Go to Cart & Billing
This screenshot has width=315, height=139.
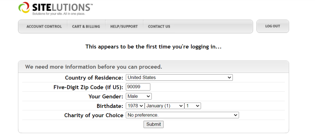coord(86,26)
